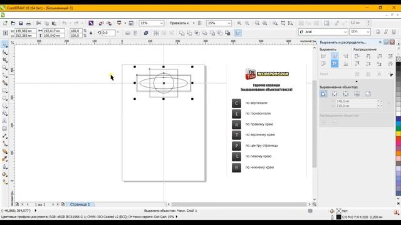Select the Text tool in the toolbox
This screenshot has width=401, height=225.
point(4,121)
